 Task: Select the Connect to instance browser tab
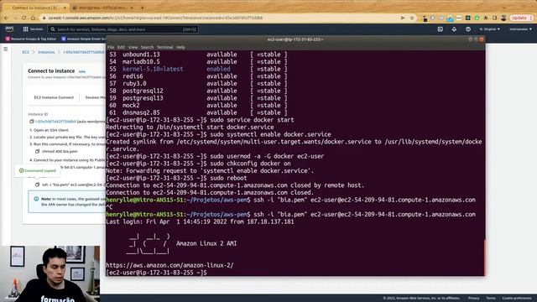click(x=35, y=8)
